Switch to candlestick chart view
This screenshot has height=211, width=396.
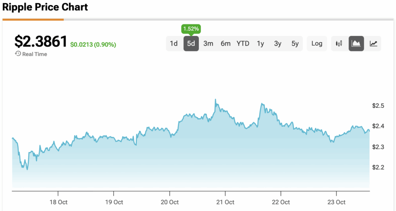(x=339, y=44)
